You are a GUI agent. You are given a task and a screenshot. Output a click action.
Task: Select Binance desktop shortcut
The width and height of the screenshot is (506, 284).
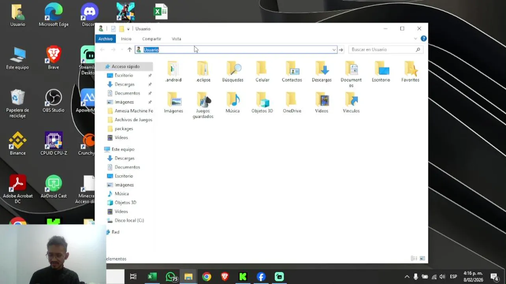pyautogui.click(x=18, y=144)
